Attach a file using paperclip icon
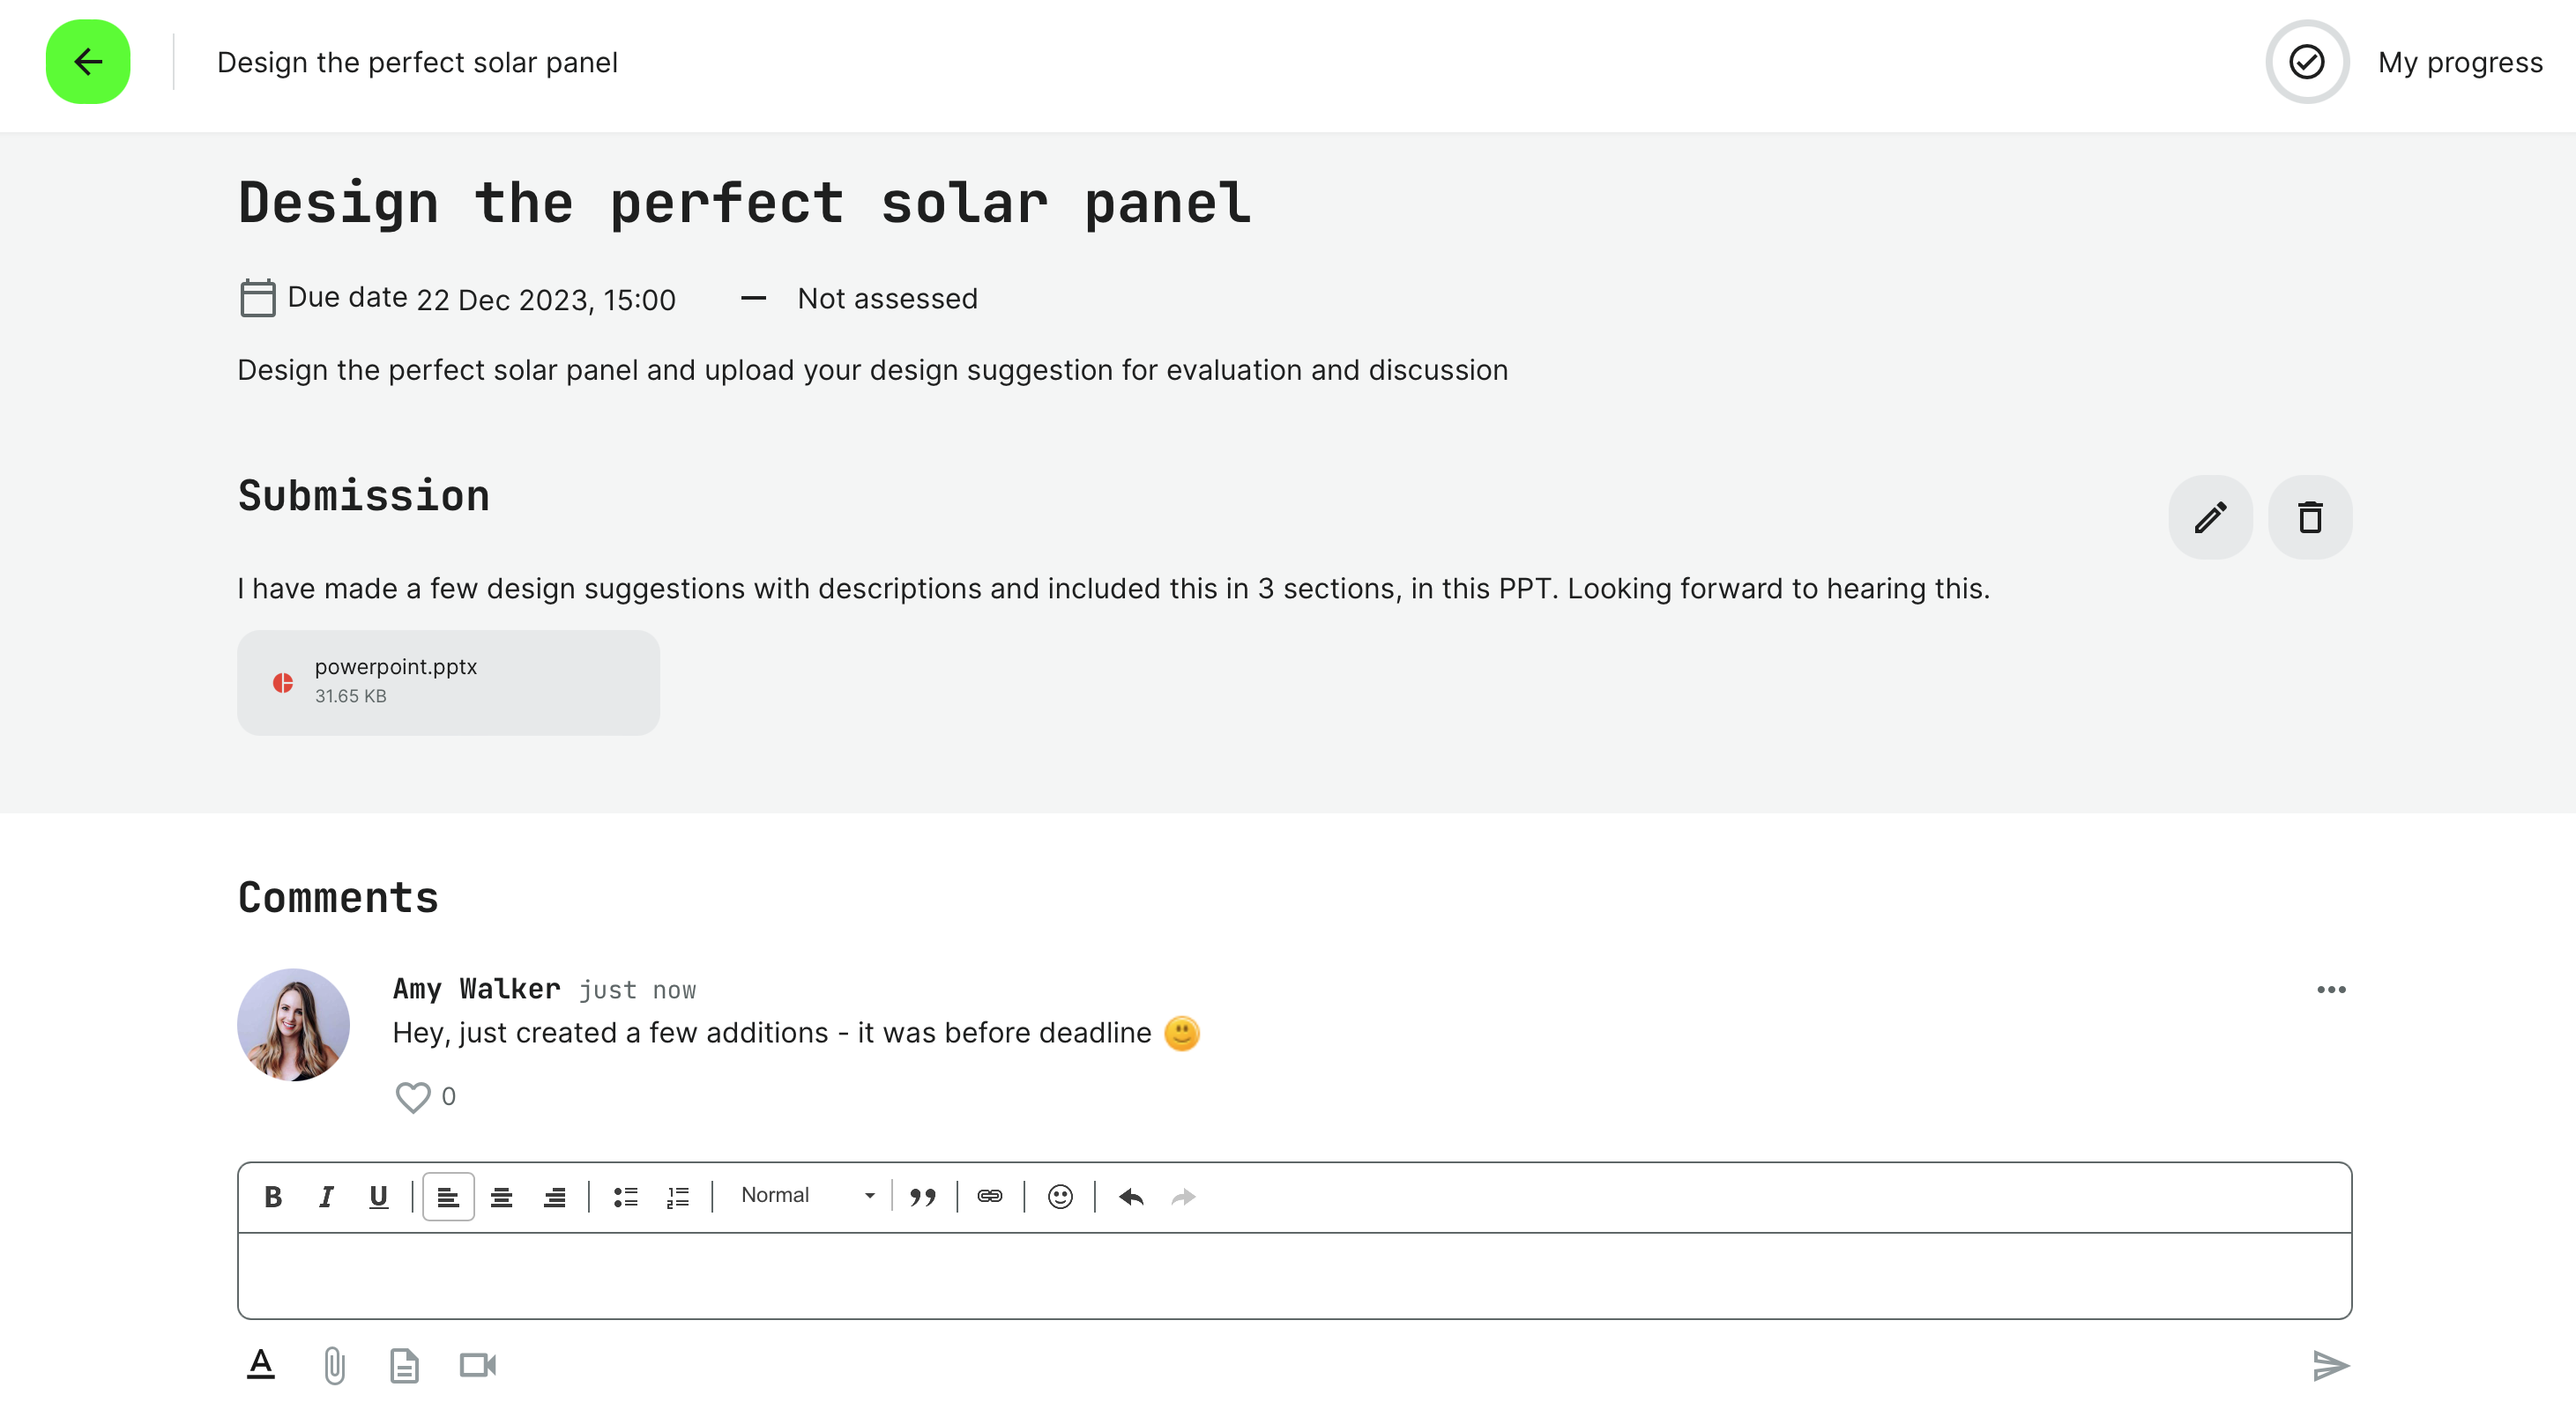 334,1365
